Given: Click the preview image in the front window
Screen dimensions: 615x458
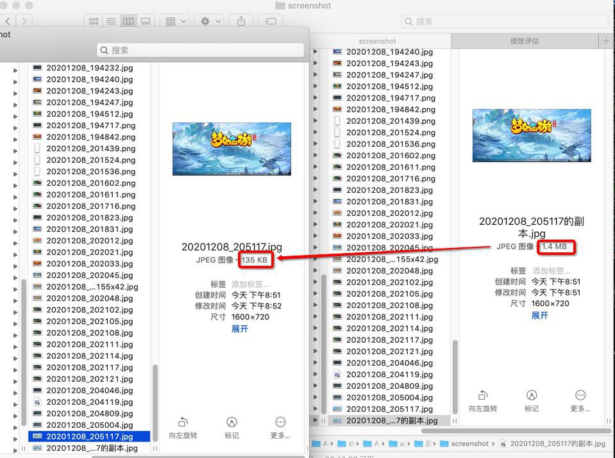Looking at the screenshot, I should pyautogui.click(x=232, y=149).
